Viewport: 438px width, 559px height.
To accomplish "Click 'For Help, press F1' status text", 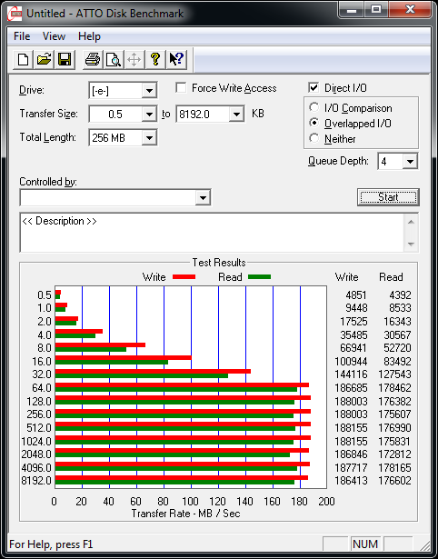I will tap(51, 544).
